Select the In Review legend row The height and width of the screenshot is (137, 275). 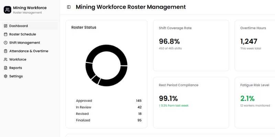click(109, 107)
